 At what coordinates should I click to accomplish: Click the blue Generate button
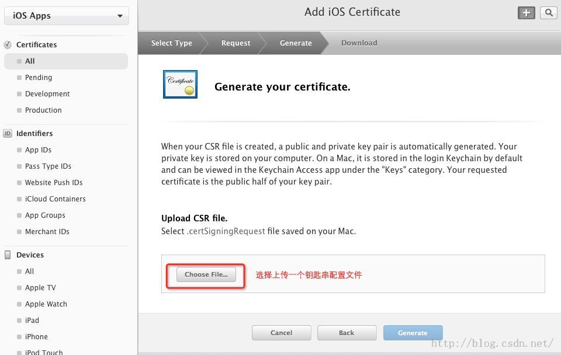(x=413, y=333)
